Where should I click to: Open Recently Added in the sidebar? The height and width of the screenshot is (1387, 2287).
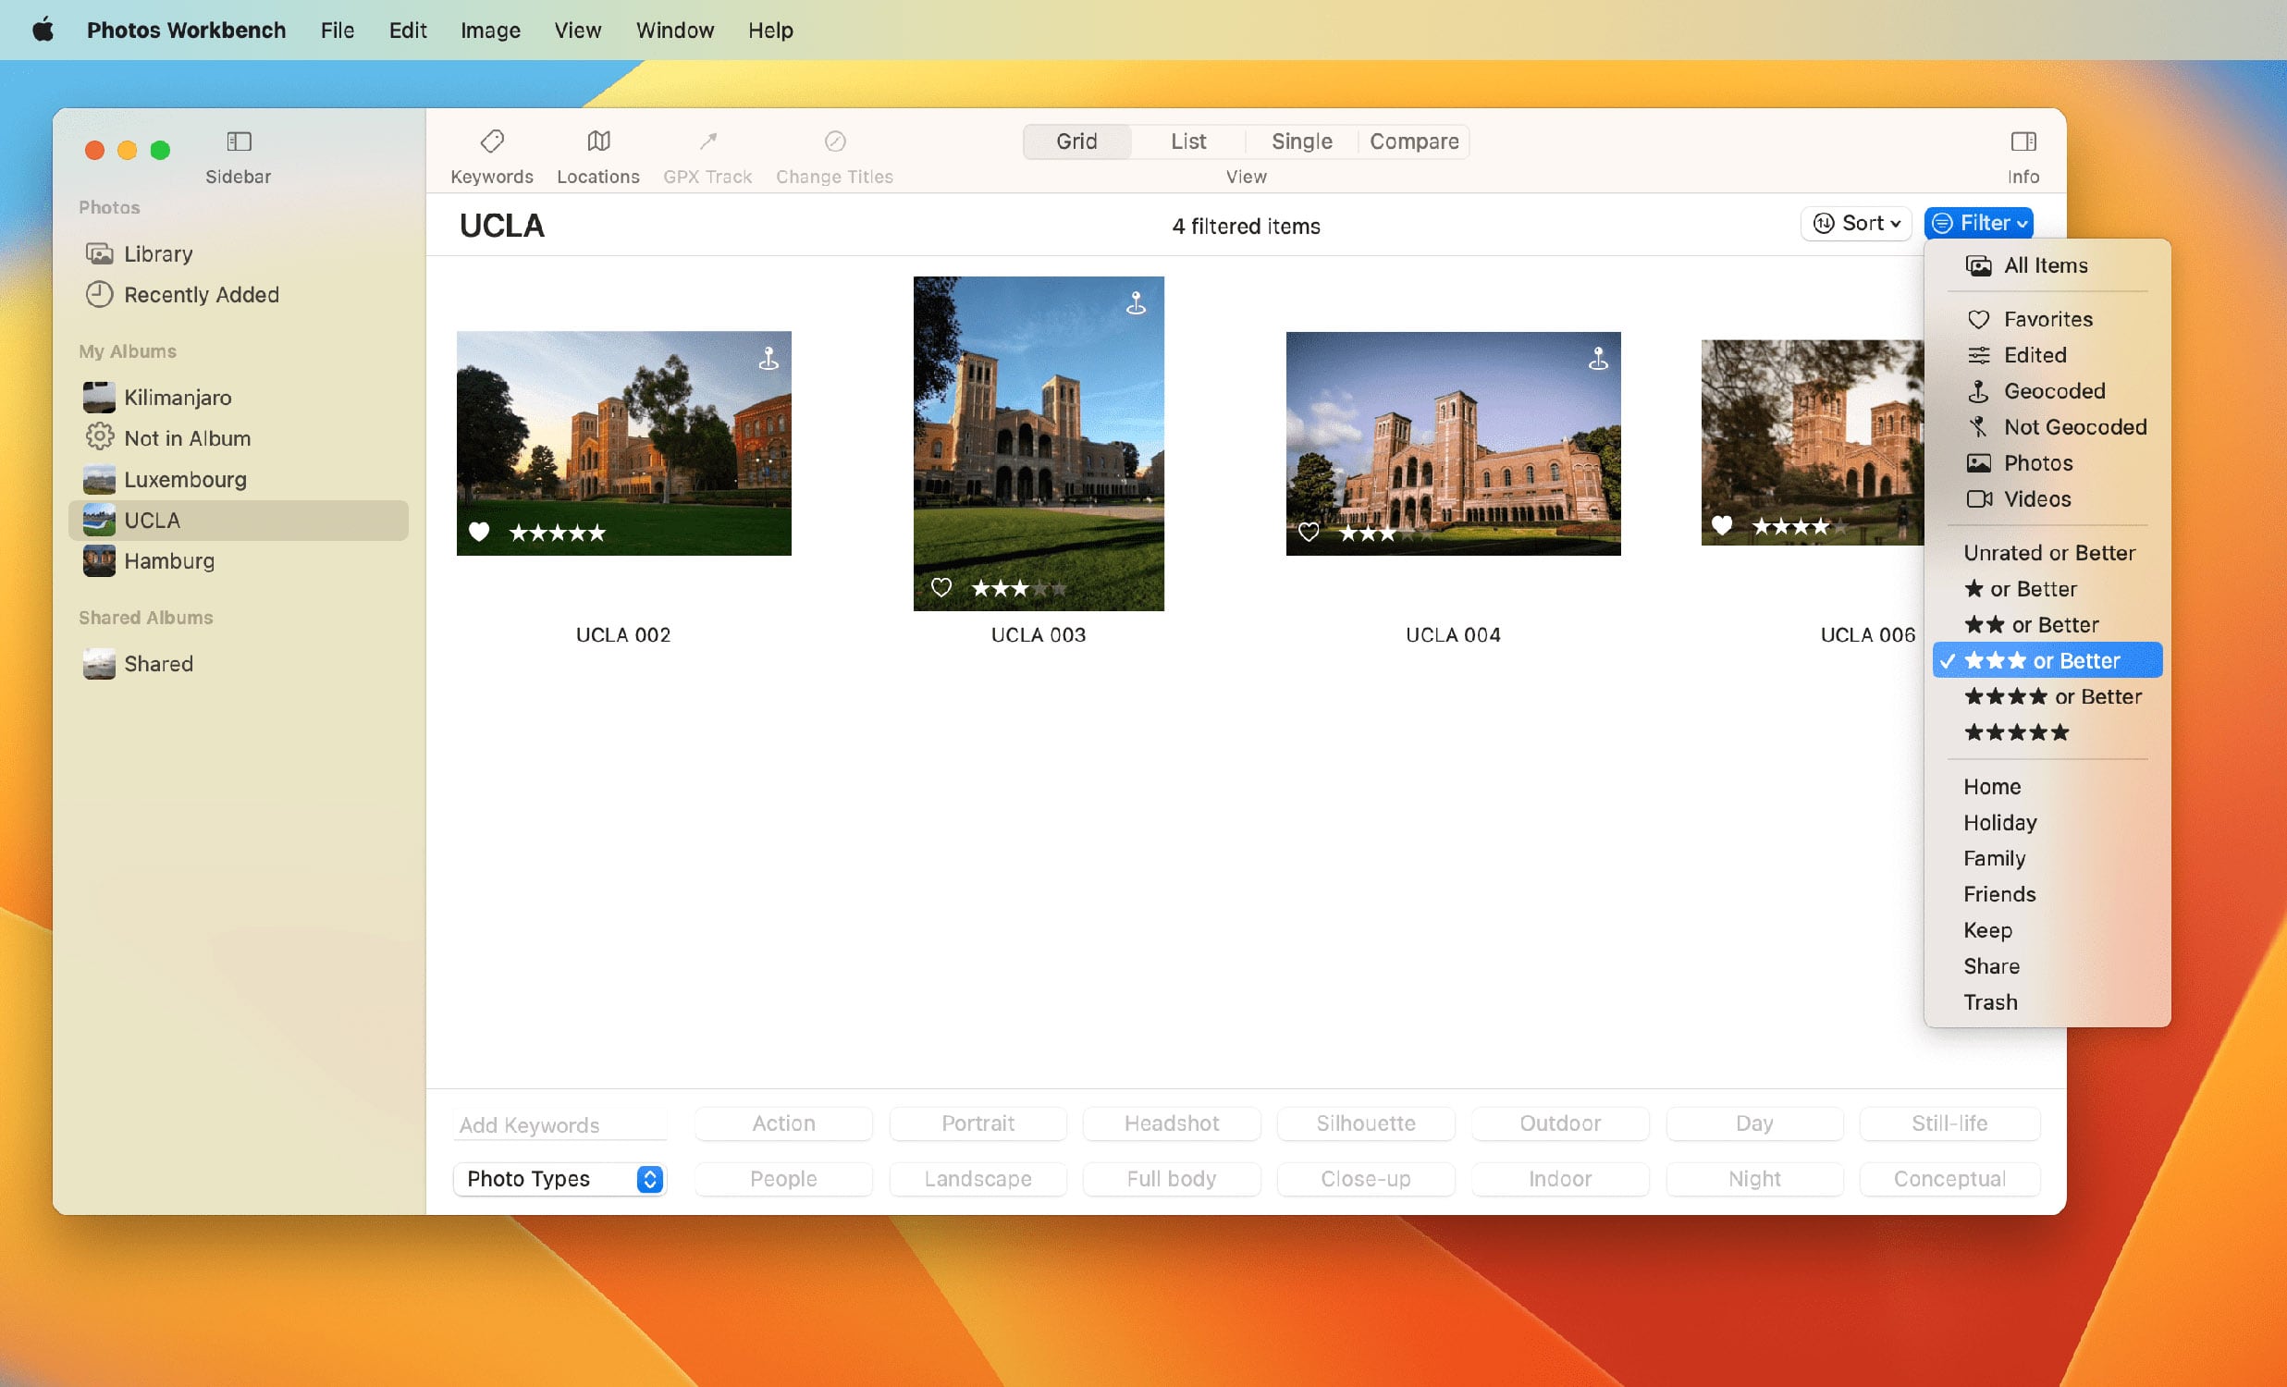pos(201,294)
